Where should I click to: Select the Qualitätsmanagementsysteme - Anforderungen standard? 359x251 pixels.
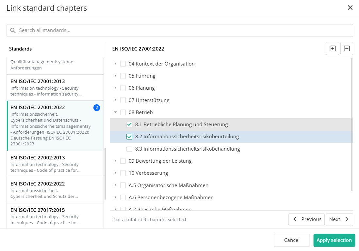pyautogui.click(x=55, y=66)
